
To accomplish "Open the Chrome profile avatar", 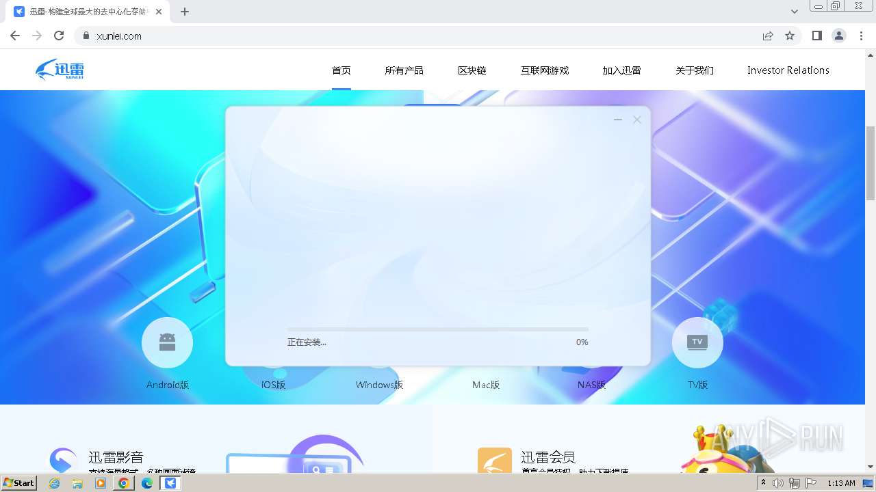I will (839, 36).
